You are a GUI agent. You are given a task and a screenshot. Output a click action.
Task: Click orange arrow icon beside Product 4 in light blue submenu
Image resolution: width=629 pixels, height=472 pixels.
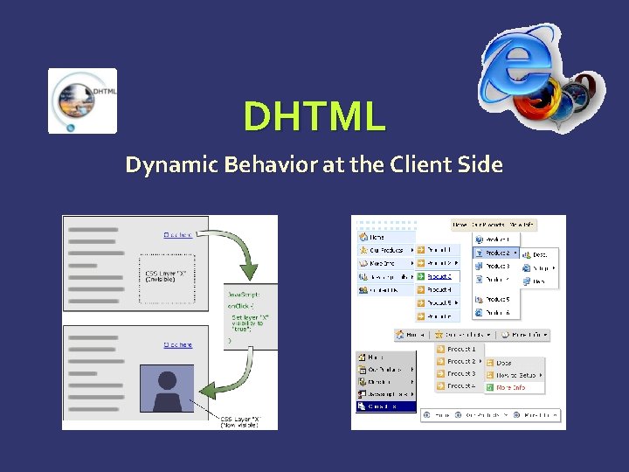pos(420,289)
